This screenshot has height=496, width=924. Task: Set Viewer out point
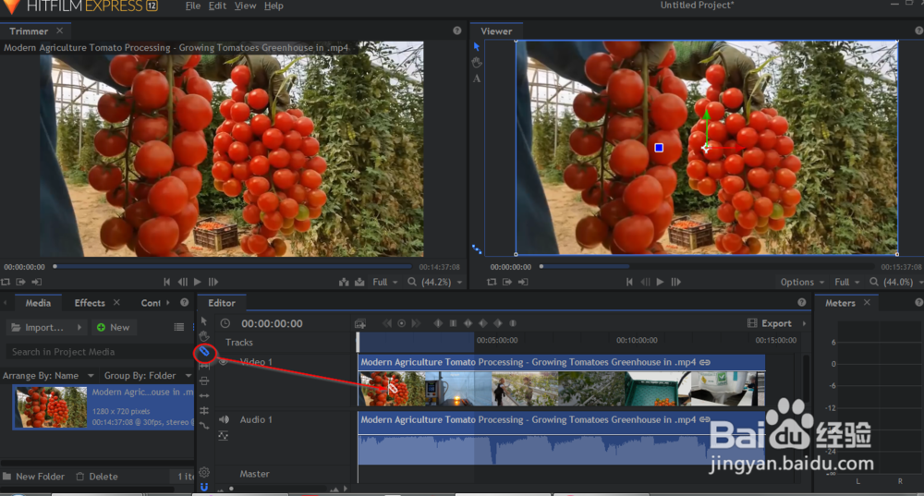tap(523, 282)
